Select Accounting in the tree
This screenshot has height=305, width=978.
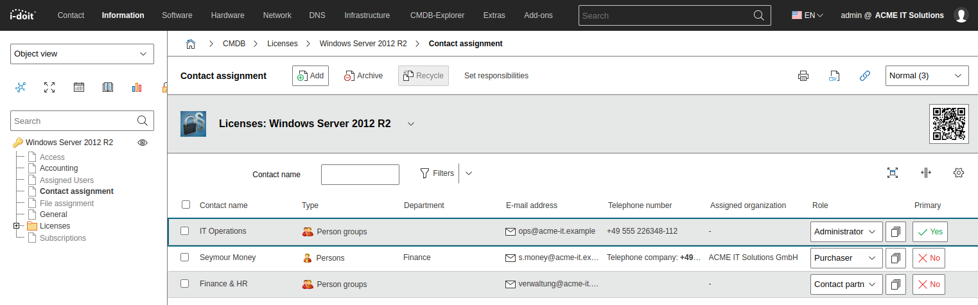(58, 168)
